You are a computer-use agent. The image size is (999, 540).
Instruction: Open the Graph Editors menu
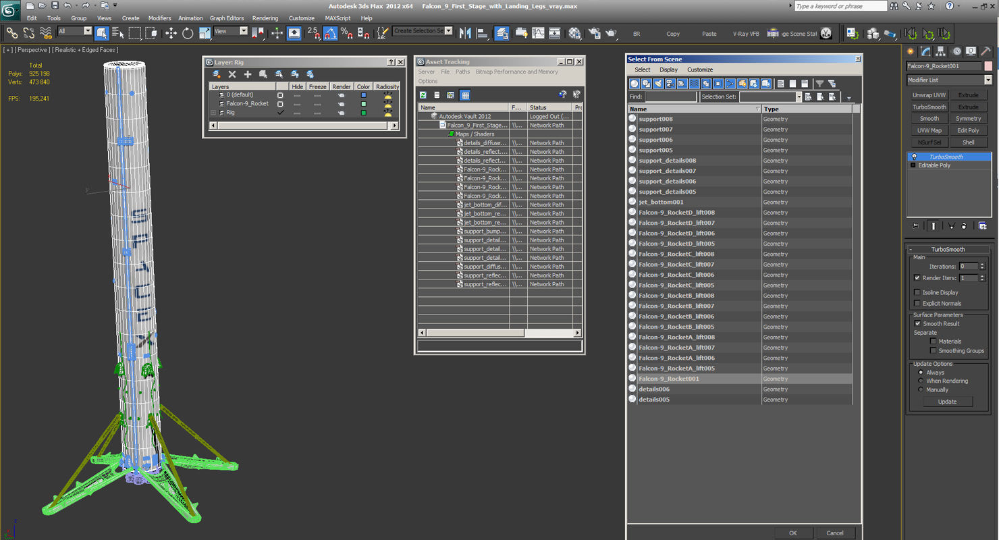click(227, 18)
